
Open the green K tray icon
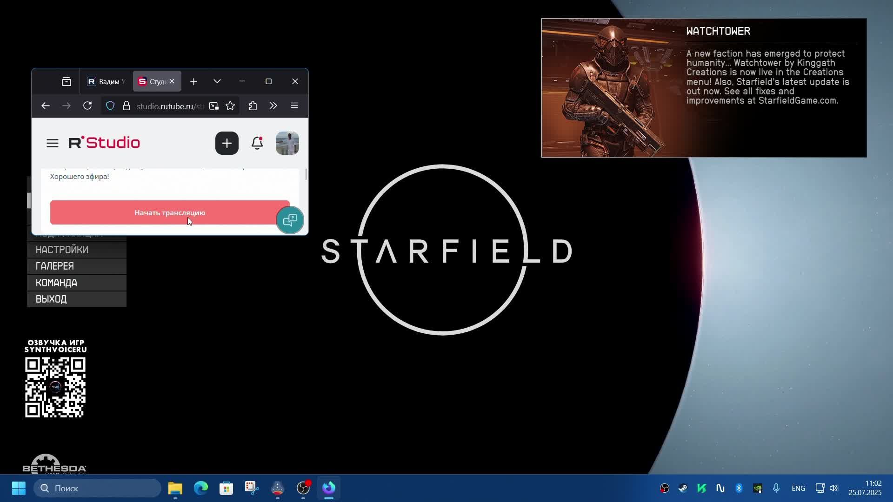702,488
